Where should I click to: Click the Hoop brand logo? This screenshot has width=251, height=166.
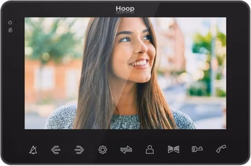[125, 9]
